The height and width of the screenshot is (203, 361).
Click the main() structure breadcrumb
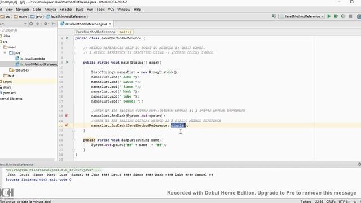coord(125,32)
